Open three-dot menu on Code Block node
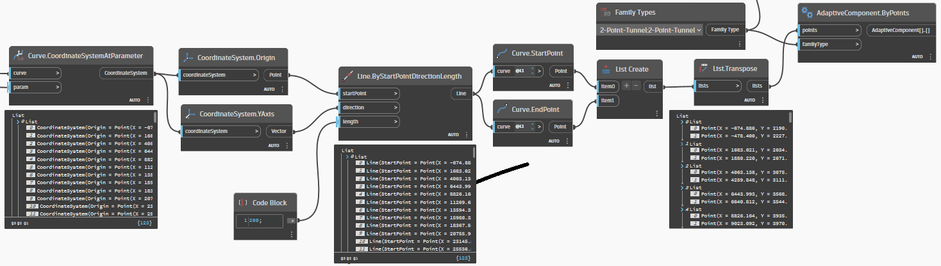The width and height of the screenshot is (941, 266). point(292,235)
